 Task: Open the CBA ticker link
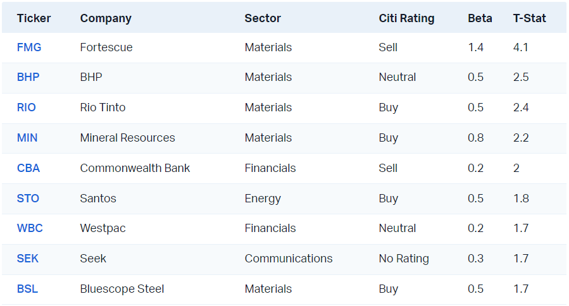tap(28, 168)
